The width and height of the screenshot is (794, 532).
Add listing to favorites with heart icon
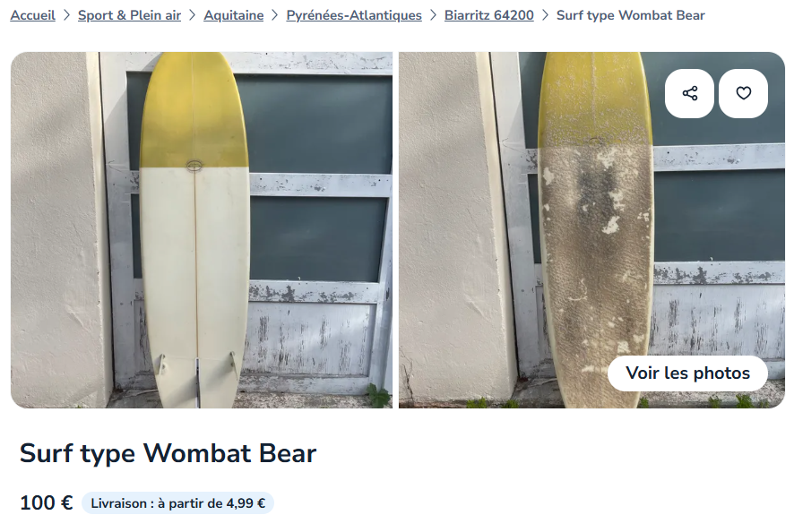pyautogui.click(x=743, y=94)
